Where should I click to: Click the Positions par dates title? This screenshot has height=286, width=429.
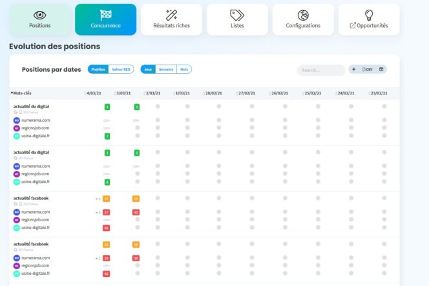[52, 70]
